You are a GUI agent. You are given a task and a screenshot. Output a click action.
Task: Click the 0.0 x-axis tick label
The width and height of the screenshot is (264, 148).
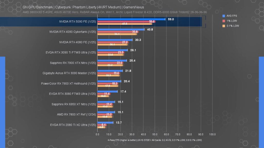(x=97, y=134)
